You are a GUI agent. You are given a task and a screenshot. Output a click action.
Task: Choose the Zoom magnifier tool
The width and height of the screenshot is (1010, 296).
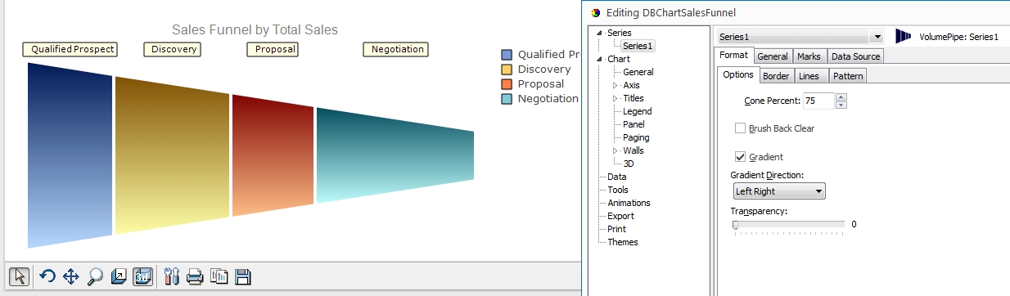[95, 276]
